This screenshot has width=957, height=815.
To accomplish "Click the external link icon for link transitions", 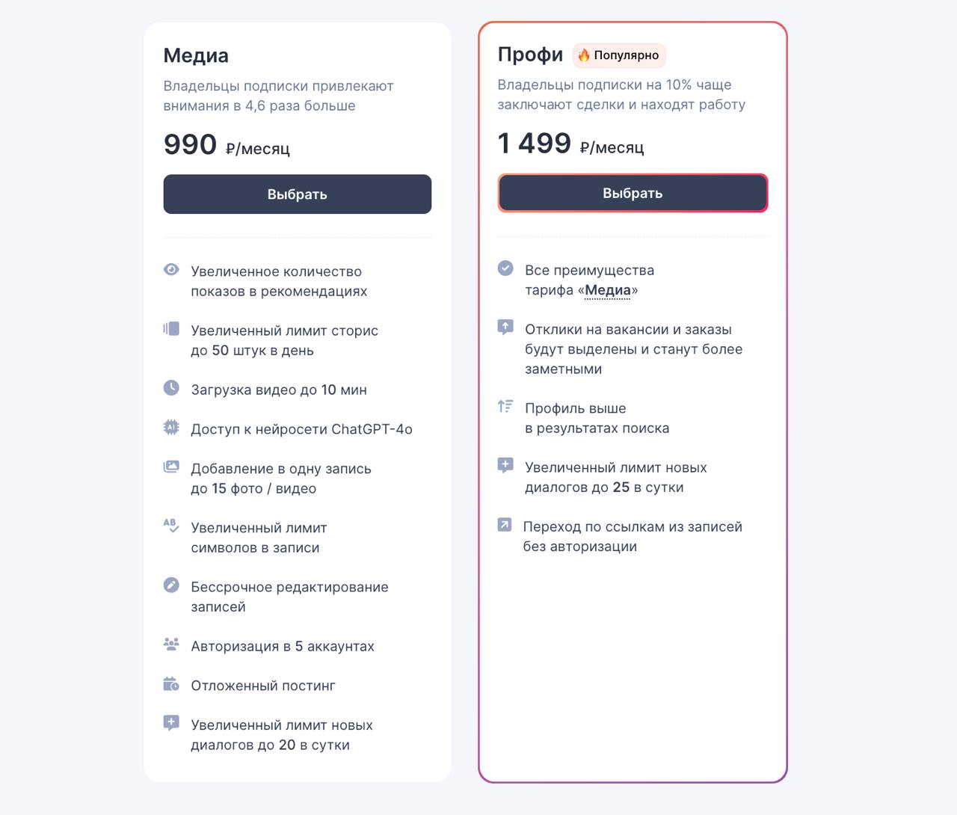I will coord(505,524).
